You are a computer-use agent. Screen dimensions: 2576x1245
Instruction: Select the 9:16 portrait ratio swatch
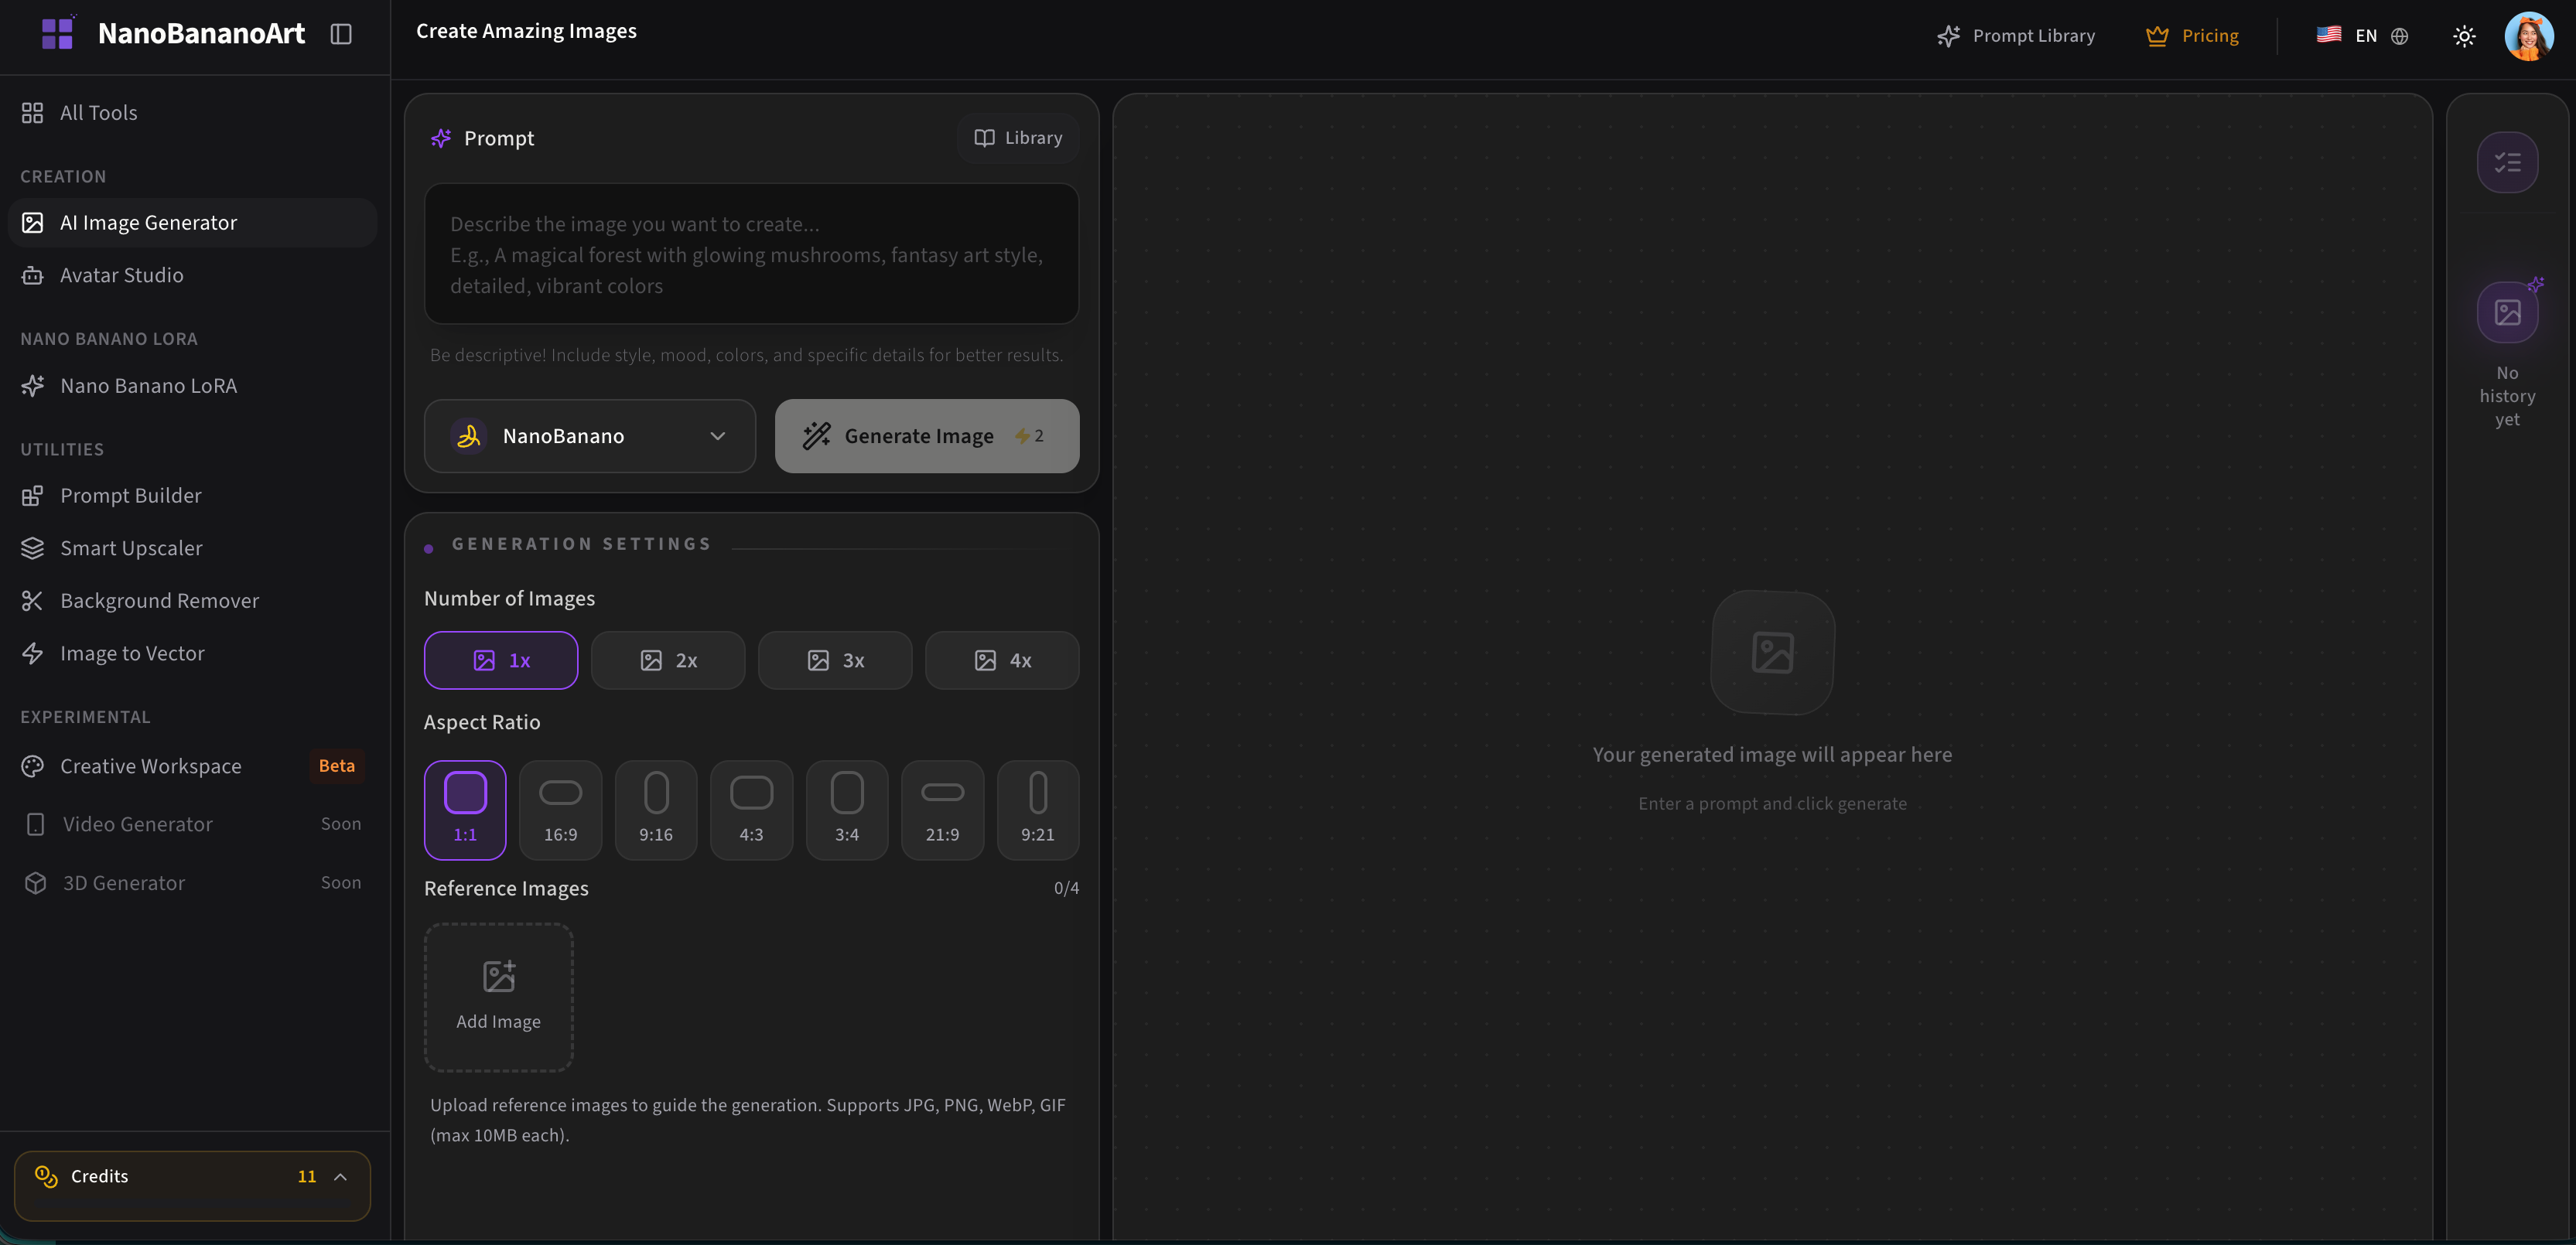(x=656, y=810)
